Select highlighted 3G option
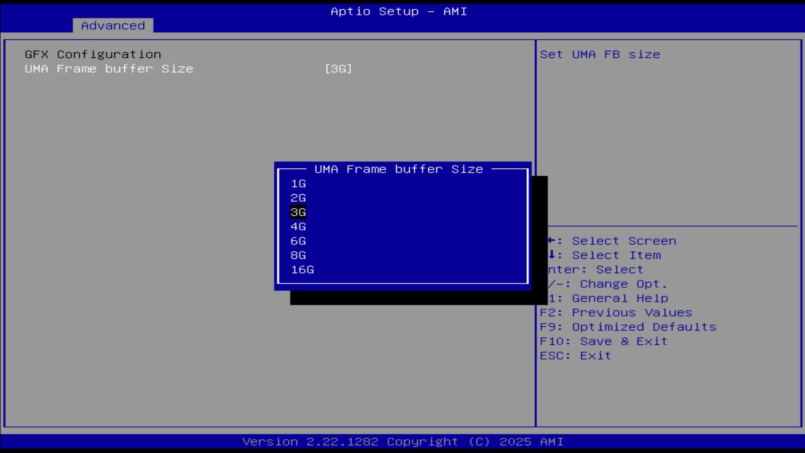Viewport: 805px width, 453px height. [x=298, y=212]
